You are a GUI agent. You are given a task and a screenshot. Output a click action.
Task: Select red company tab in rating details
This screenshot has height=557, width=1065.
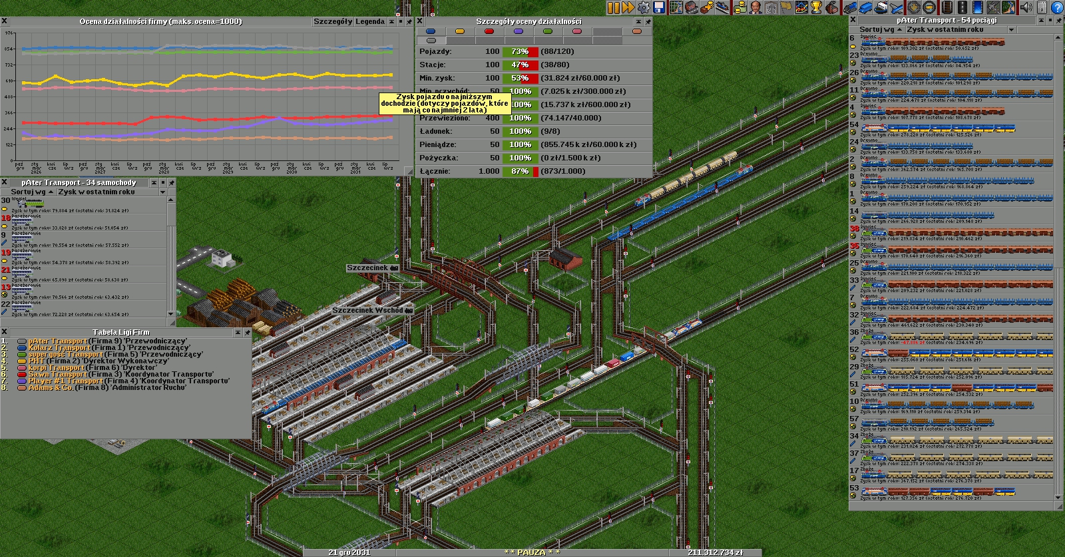pos(489,31)
